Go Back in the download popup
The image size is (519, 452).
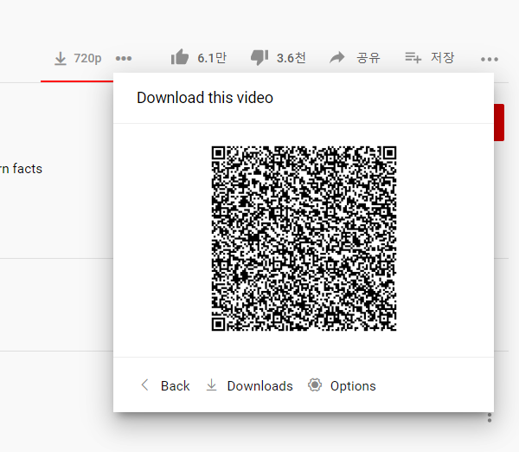tap(175, 386)
